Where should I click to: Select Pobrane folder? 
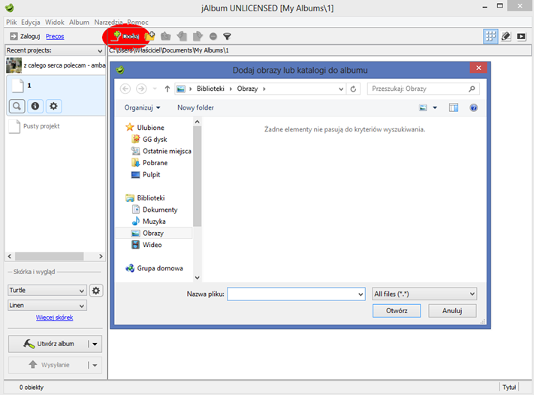[150, 163]
